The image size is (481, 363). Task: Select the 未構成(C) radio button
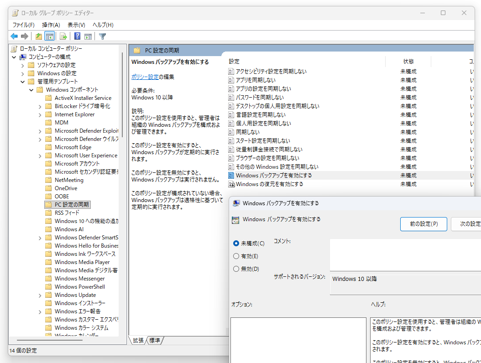click(x=236, y=244)
